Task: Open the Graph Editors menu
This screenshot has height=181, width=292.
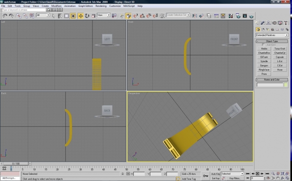Action: pyautogui.click(x=86, y=6)
